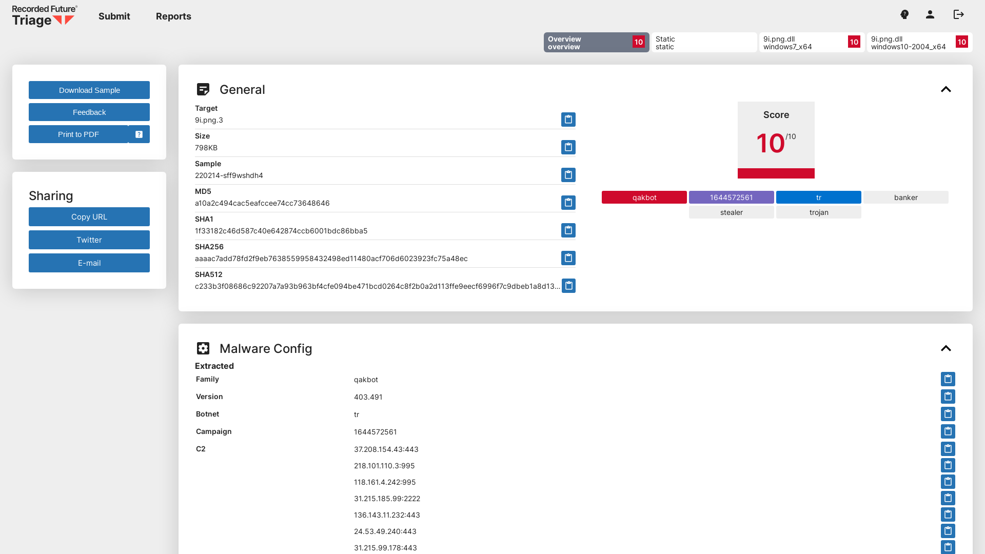Click the red qakbot tag
Screen dimensions: 985x554
pyautogui.click(x=644, y=197)
